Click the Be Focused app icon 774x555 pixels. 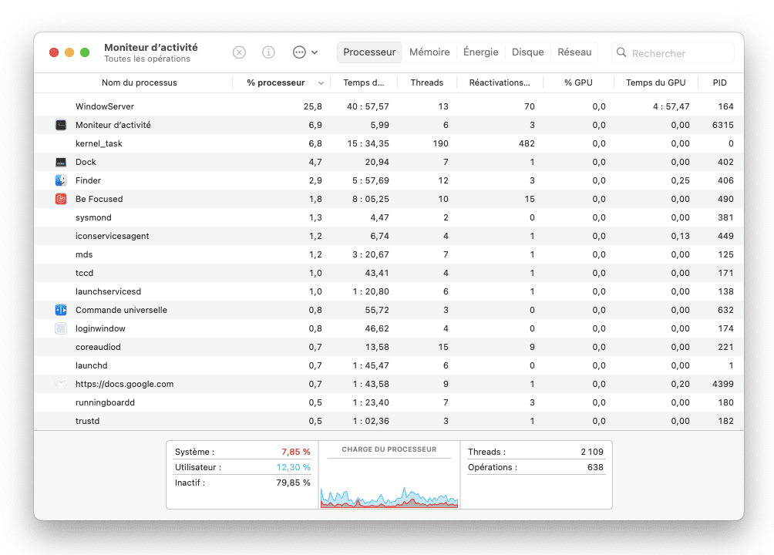click(x=61, y=199)
